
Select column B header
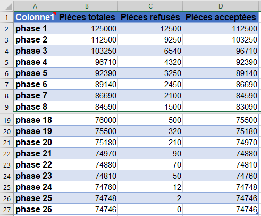87,6
